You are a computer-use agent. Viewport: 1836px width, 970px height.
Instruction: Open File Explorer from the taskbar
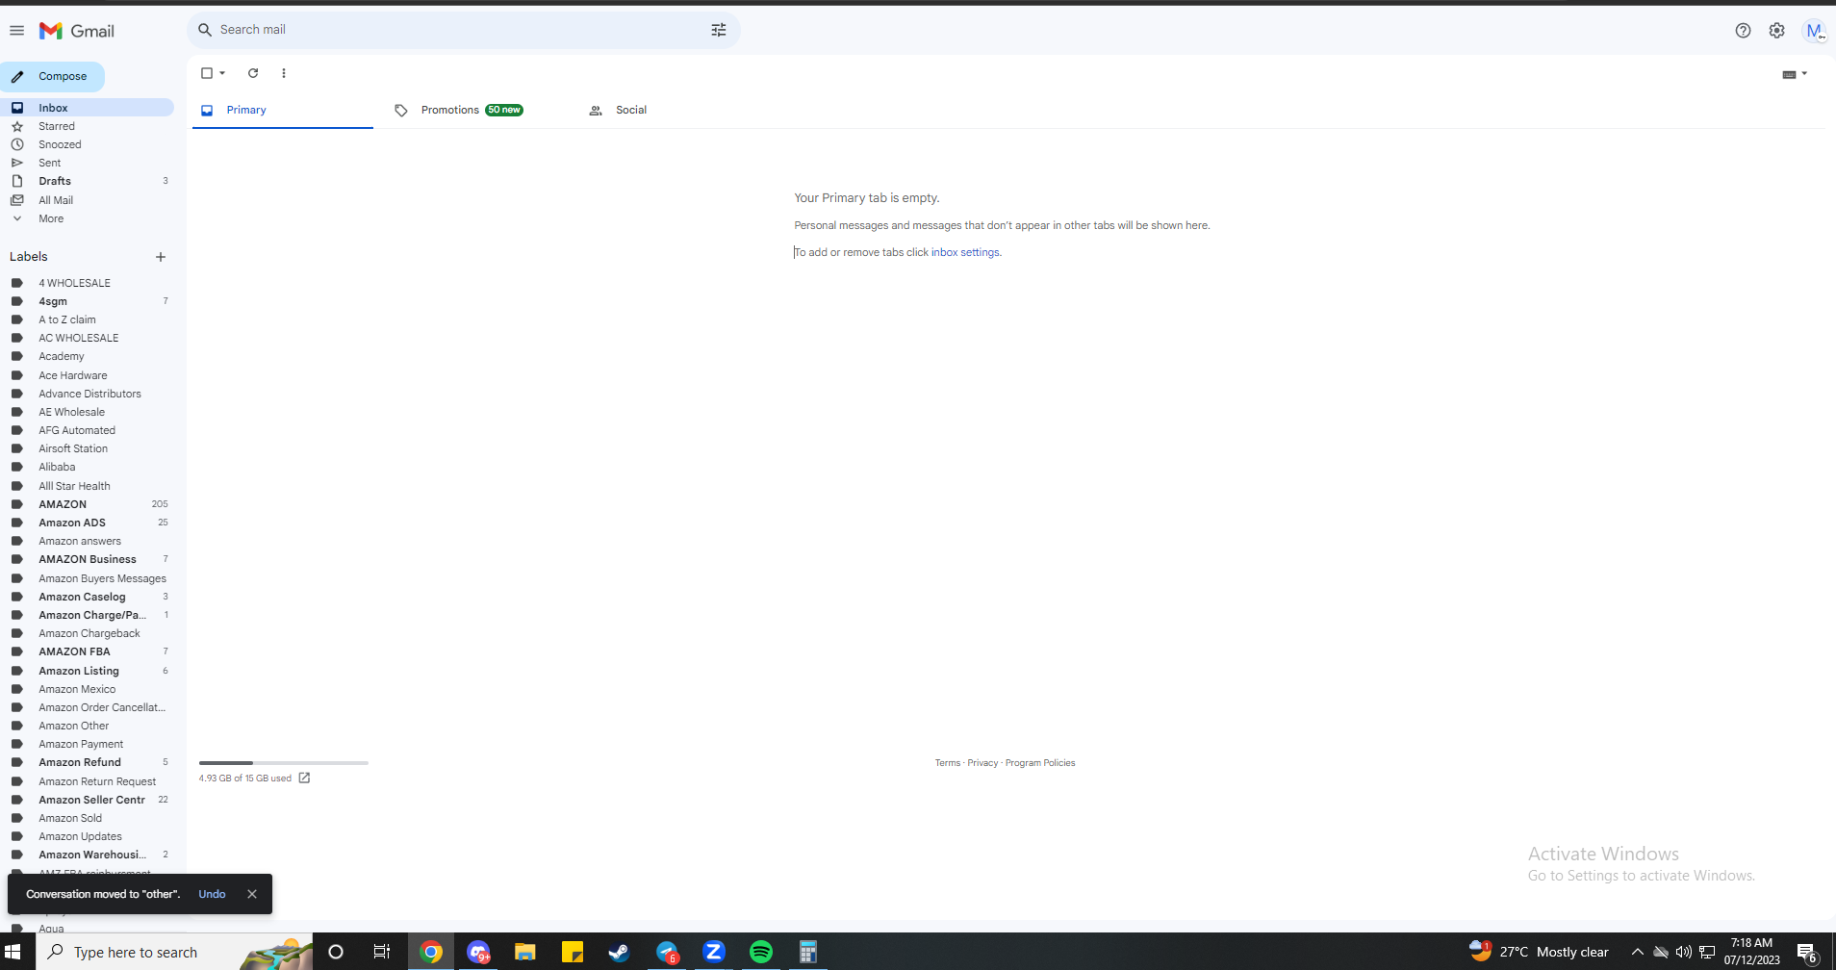pyautogui.click(x=525, y=952)
